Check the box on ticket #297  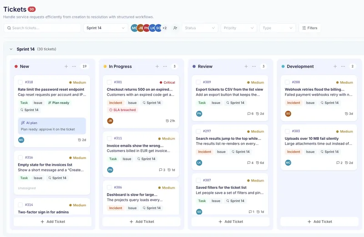click(x=198, y=131)
